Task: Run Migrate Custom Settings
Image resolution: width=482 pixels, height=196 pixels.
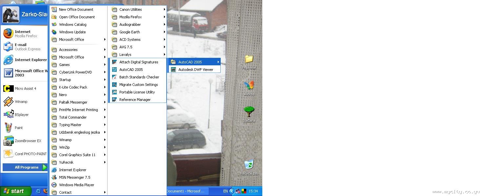Action: 138,85
